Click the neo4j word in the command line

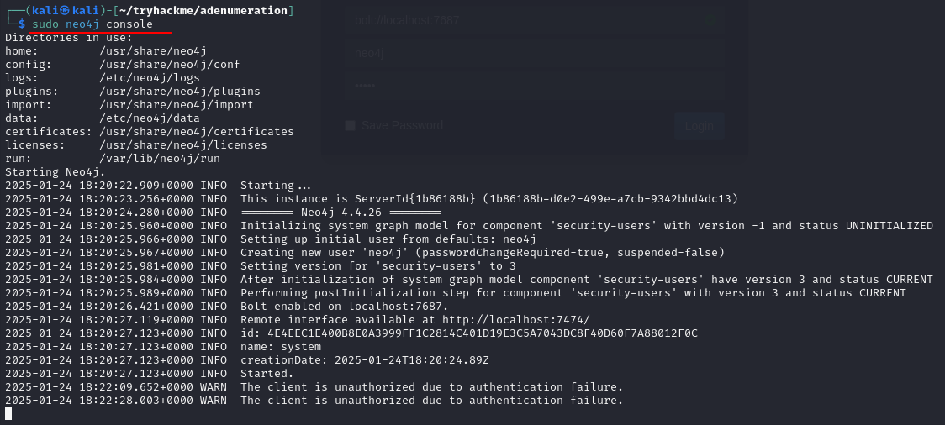(82, 24)
